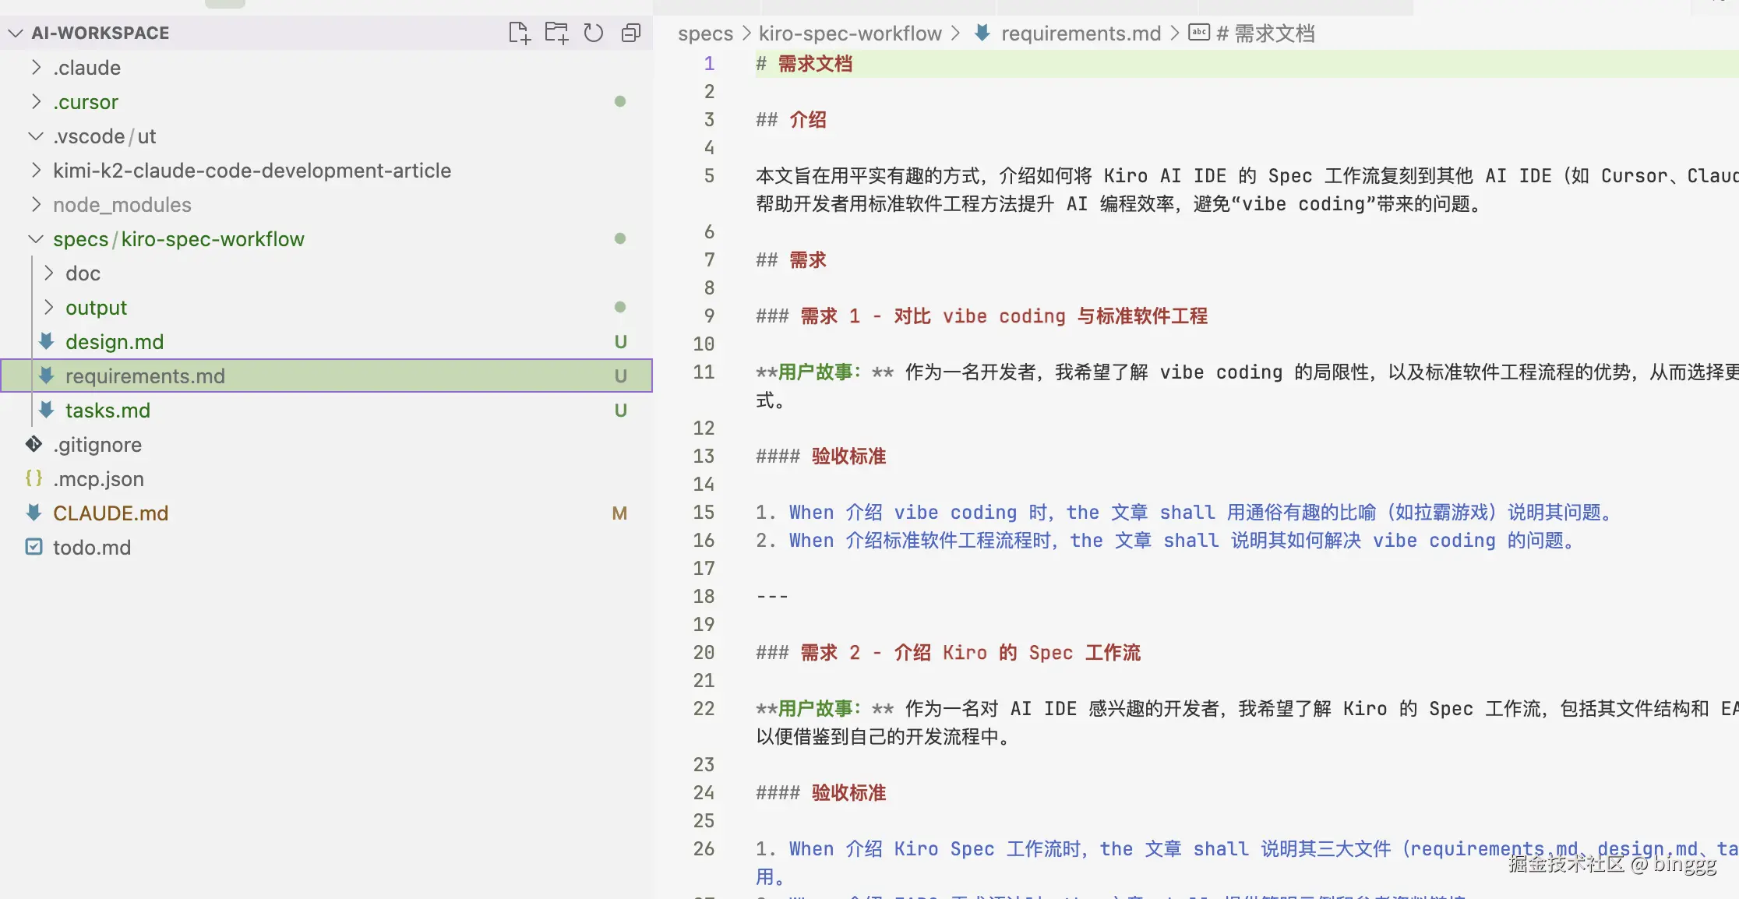The width and height of the screenshot is (1739, 899).
Task: Click the New File icon in explorer header
Action: [x=519, y=33]
